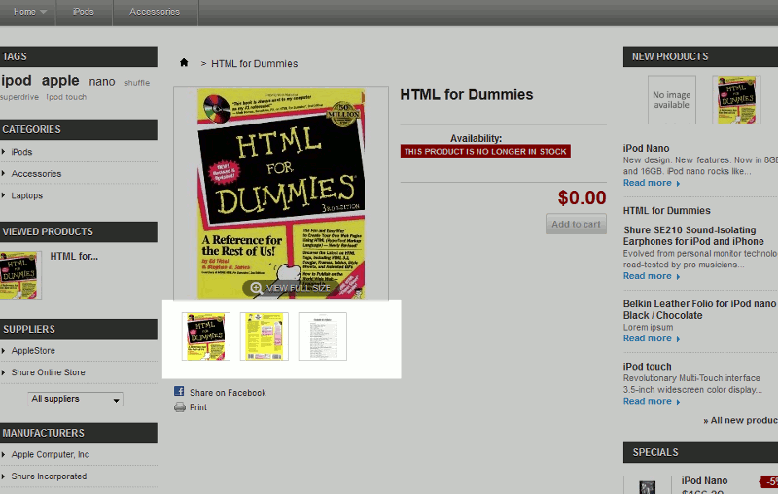
Task: Click Read more under iPod Nano
Action: (652, 183)
